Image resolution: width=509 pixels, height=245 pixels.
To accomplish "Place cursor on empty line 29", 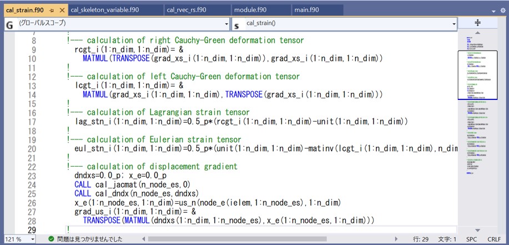I will (261, 230).
